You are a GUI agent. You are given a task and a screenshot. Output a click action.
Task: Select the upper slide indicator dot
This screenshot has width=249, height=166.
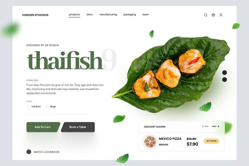click(225, 73)
